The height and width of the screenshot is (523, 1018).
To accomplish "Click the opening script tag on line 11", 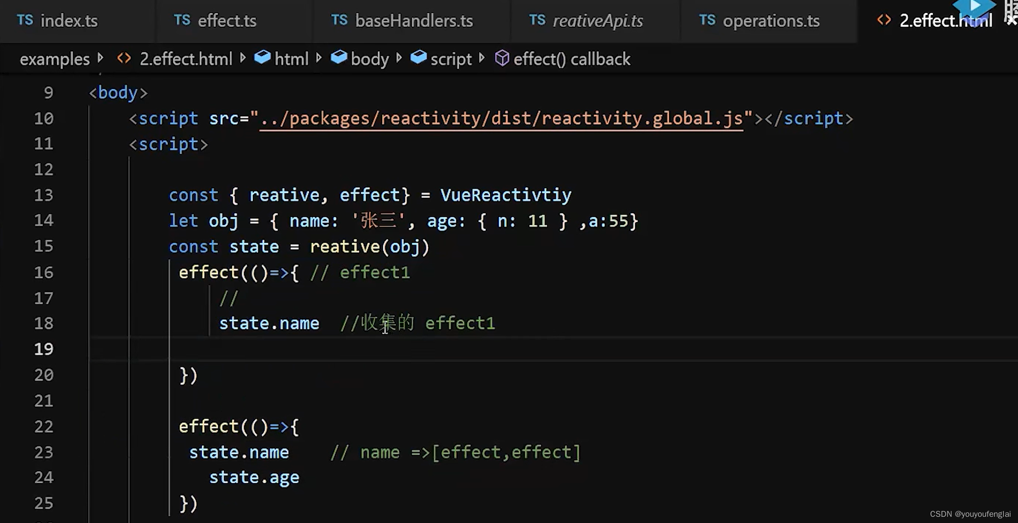I will 168,144.
